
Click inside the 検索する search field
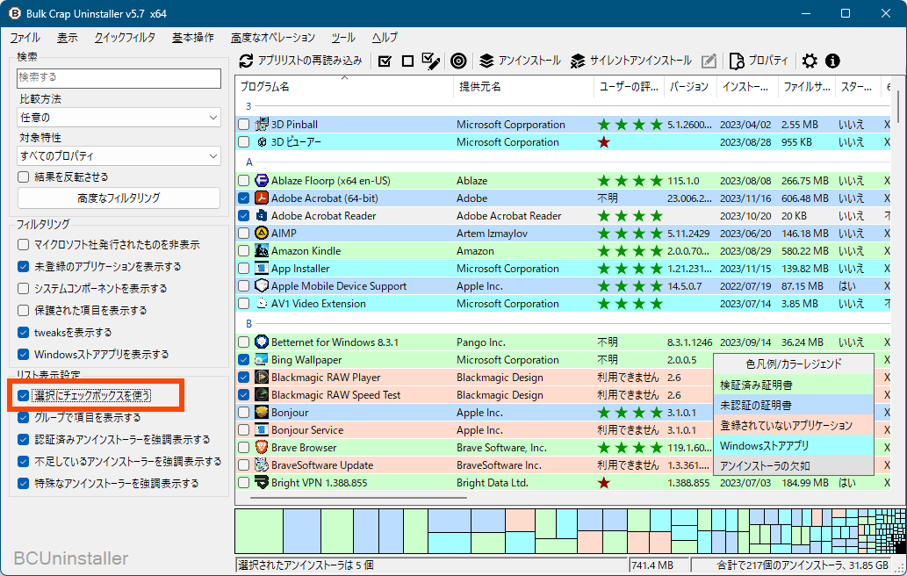pyautogui.click(x=119, y=77)
